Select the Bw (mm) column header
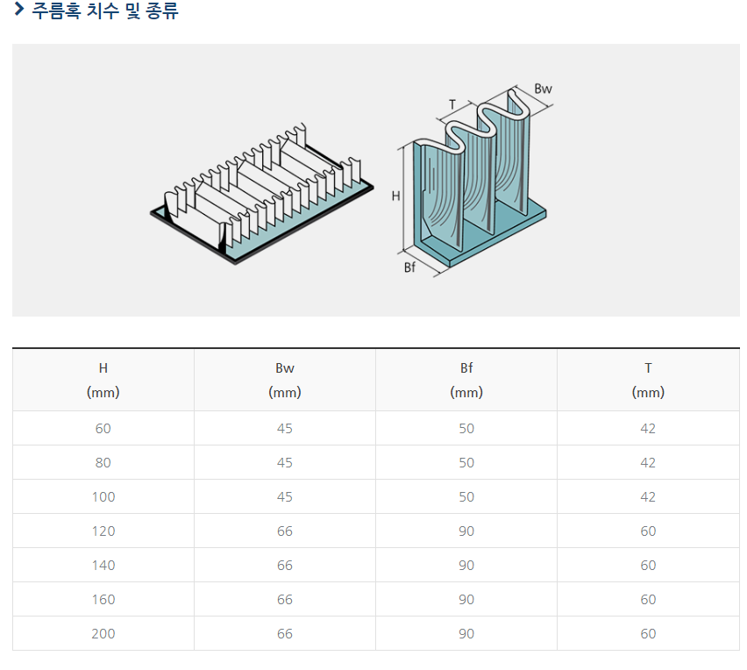The image size is (747, 670). pyautogui.click(x=285, y=380)
